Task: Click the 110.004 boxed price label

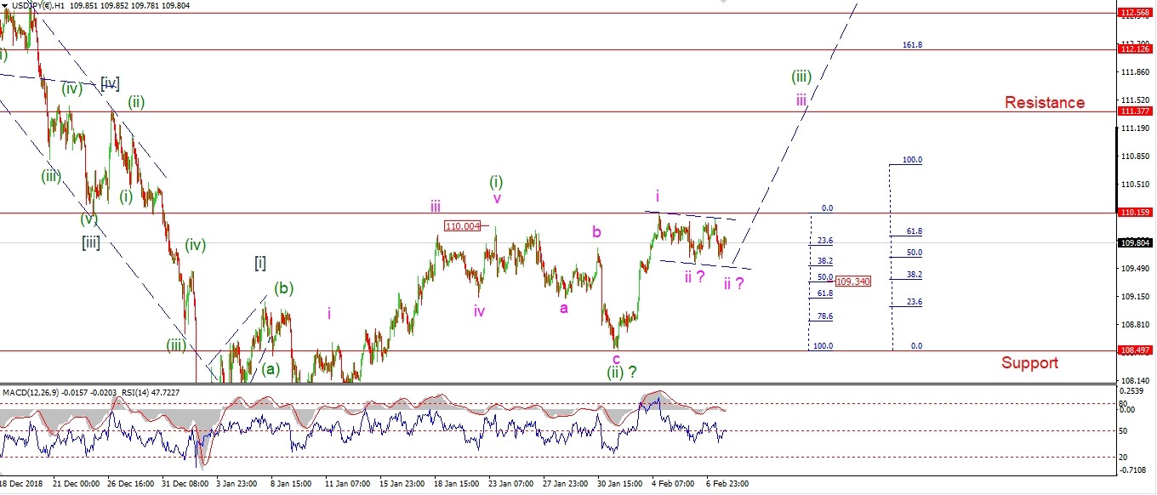Action: pyautogui.click(x=462, y=225)
